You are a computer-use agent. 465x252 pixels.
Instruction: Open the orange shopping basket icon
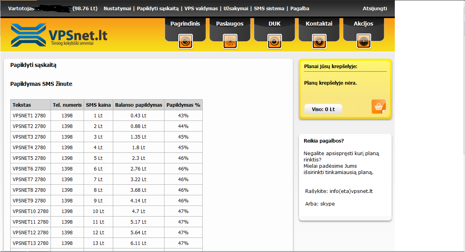coord(379,107)
